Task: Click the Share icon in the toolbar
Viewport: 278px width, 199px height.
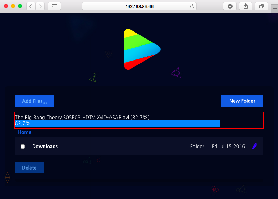Action: pos(245,6)
